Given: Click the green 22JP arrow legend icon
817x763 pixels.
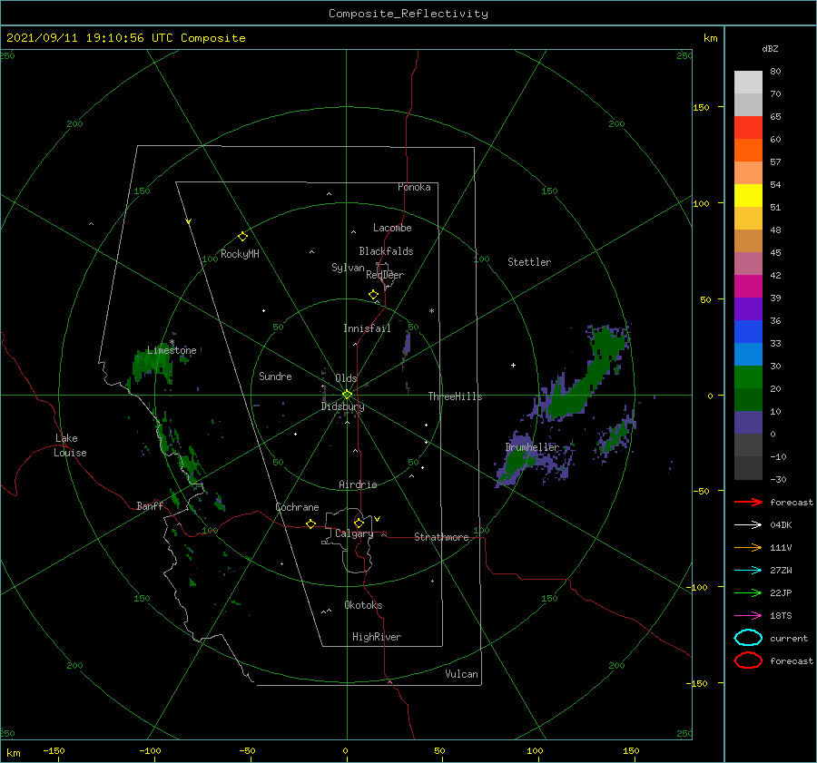Looking at the screenshot, I should point(748,592).
